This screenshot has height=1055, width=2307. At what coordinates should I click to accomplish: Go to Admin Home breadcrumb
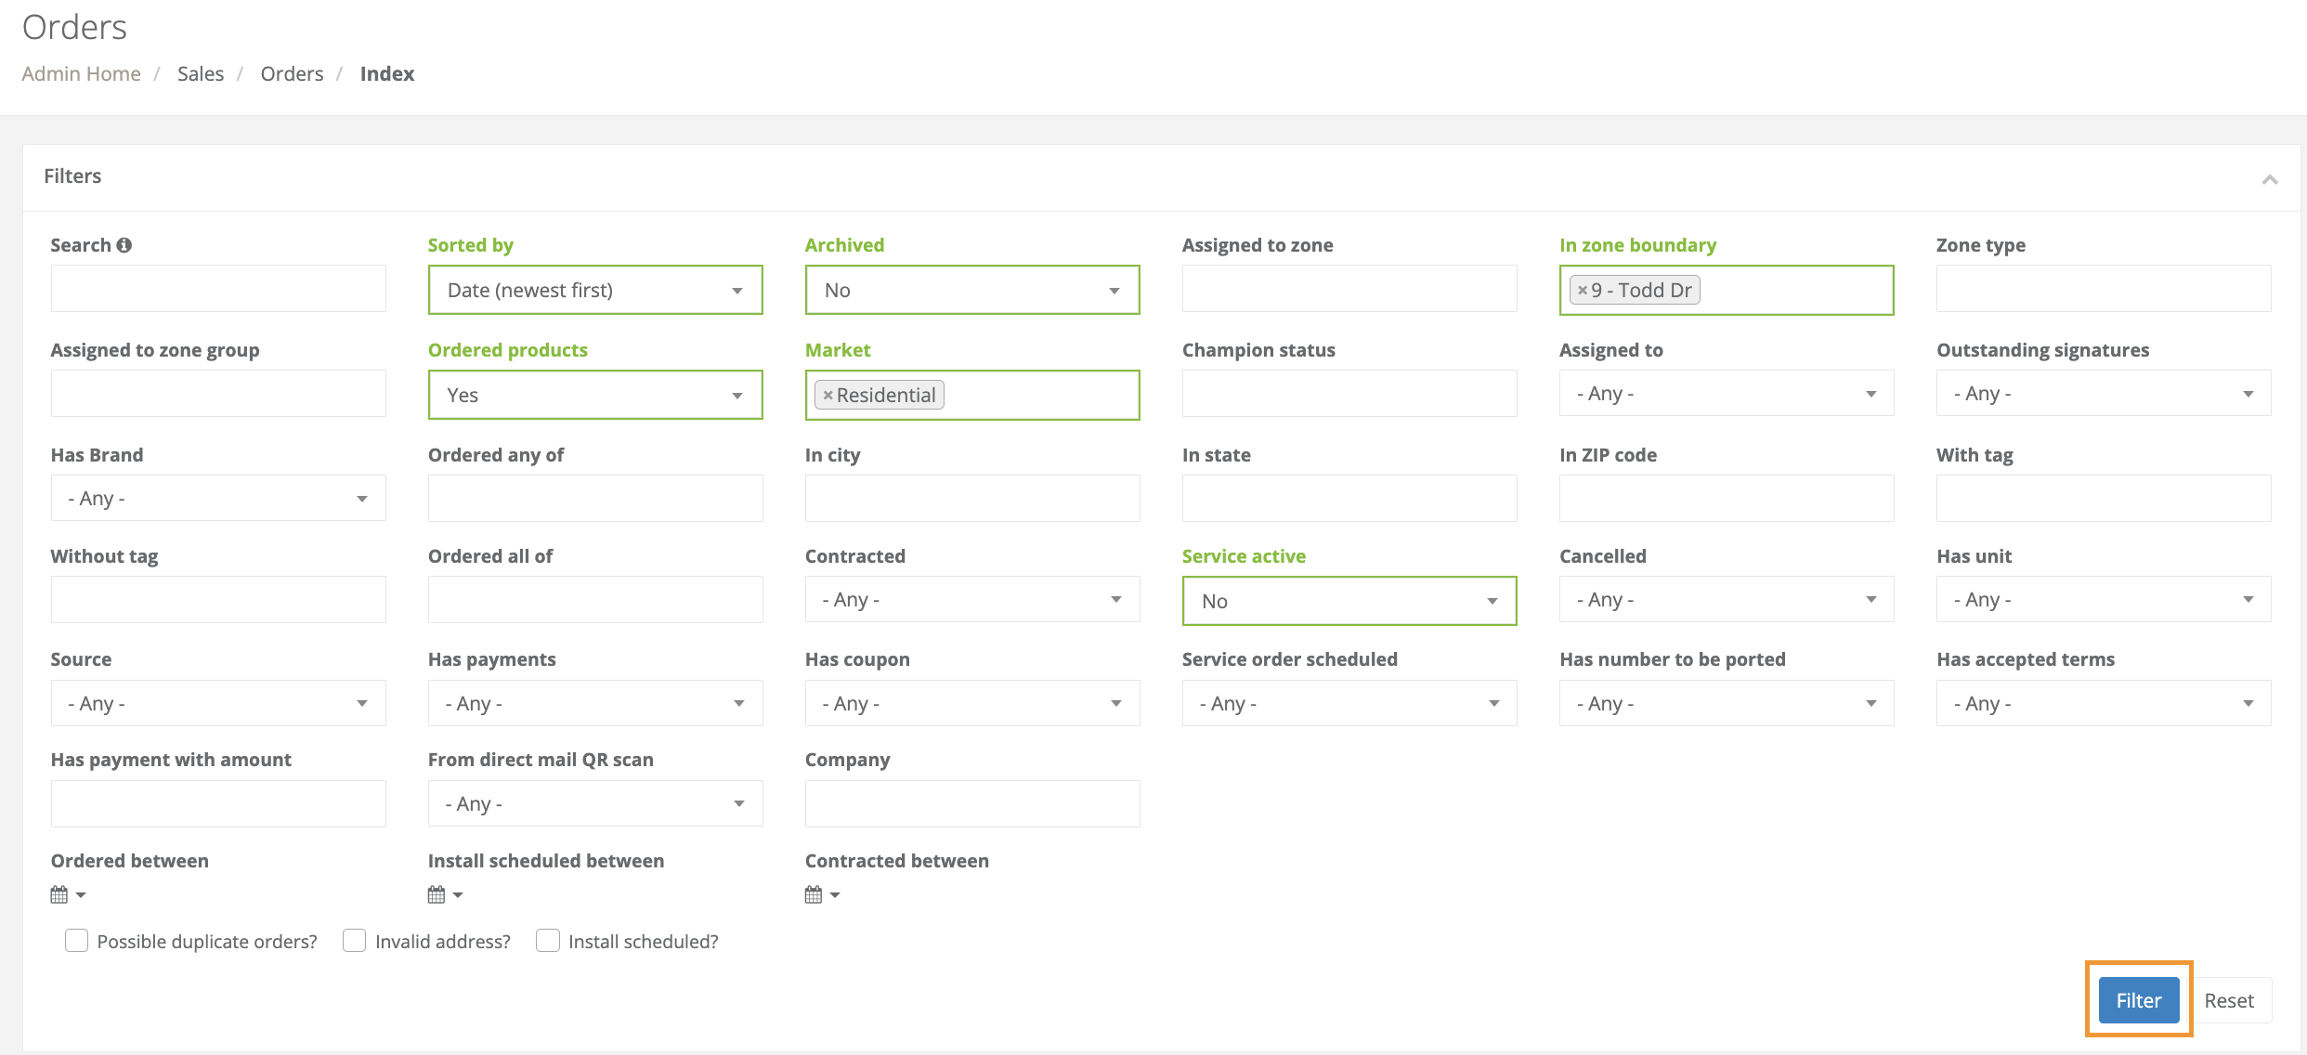(82, 74)
